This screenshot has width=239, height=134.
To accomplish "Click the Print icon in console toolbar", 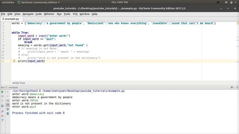I will click(x=8, y=109).
